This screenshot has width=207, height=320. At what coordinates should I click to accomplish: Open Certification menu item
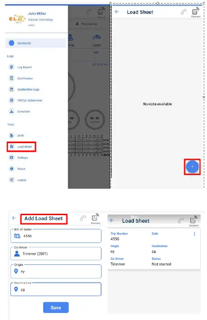[25, 78]
